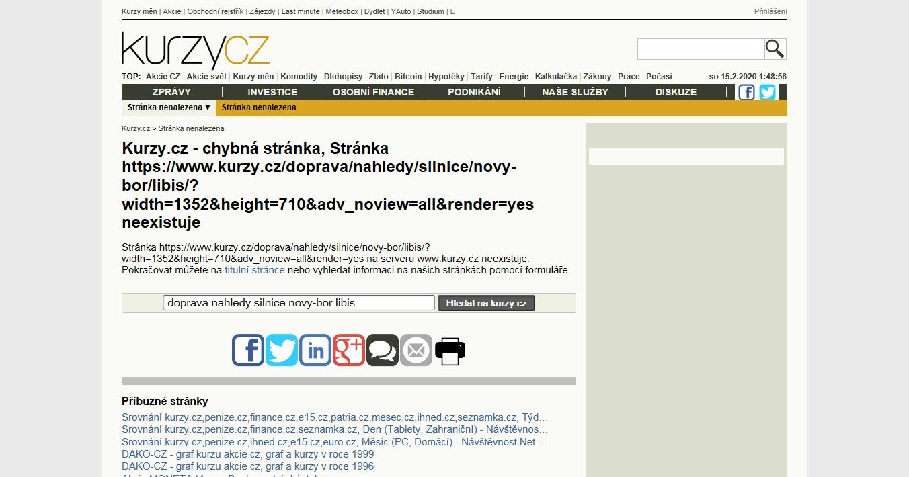Viewport: 909px width, 477px height.
Task: Open the discussion speech-bubble icon
Action: (383, 350)
